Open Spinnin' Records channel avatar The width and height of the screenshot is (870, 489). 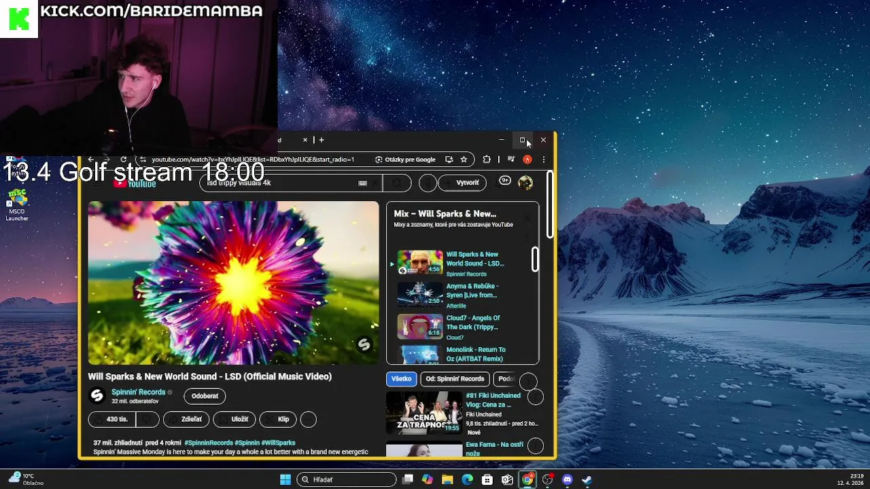97,396
